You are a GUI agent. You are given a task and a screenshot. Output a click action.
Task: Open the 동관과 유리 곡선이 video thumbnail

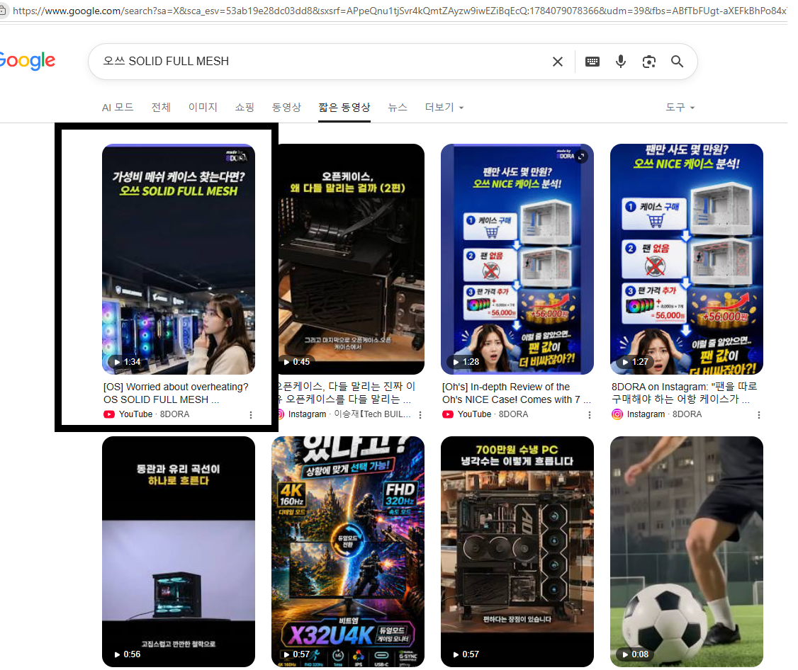point(179,552)
